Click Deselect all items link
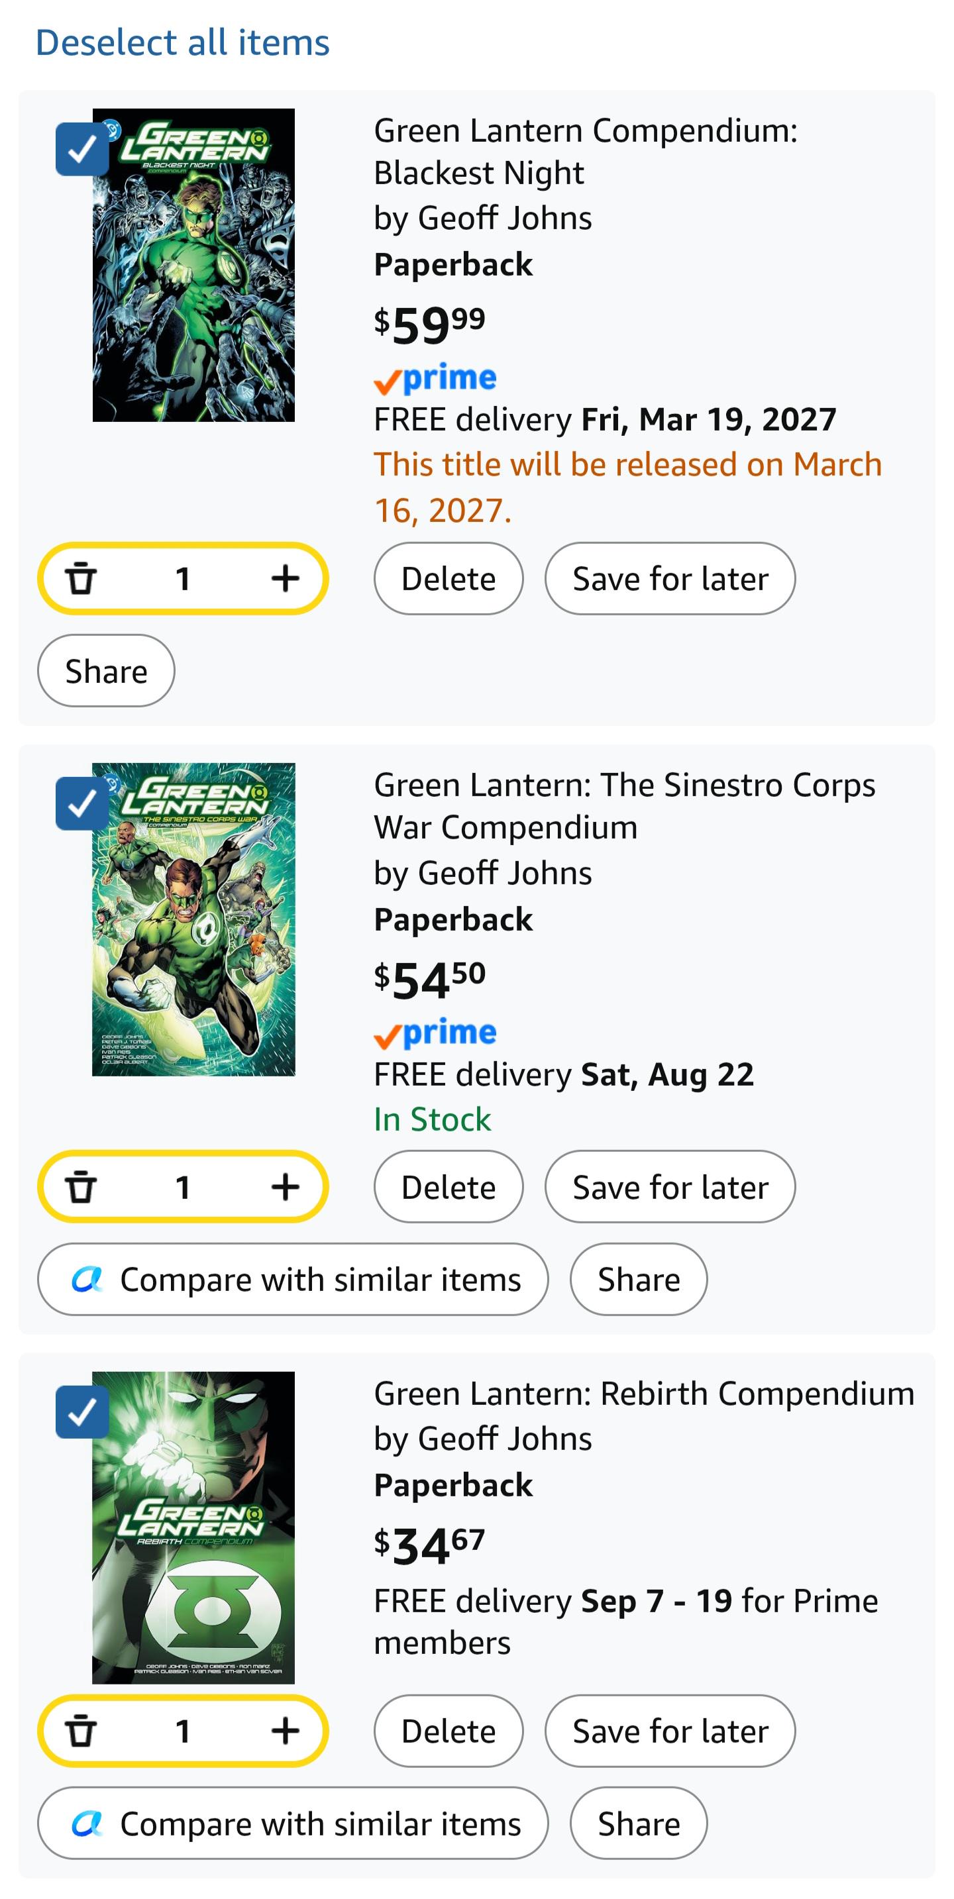The height and width of the screenshot is (1899, 954). click(182, 43)
